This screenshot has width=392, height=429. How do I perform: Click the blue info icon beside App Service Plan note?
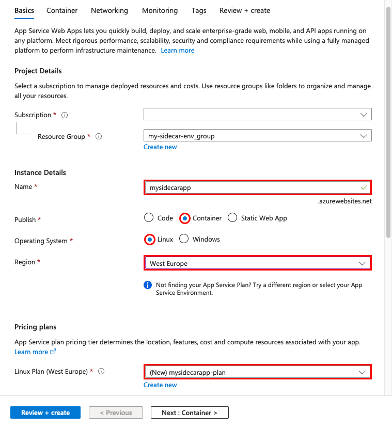[148, 285]
